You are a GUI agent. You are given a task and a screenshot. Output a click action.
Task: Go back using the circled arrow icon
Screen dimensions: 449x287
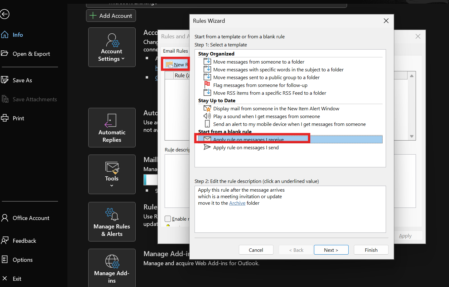pyautogui.click(x=5, y=14)
